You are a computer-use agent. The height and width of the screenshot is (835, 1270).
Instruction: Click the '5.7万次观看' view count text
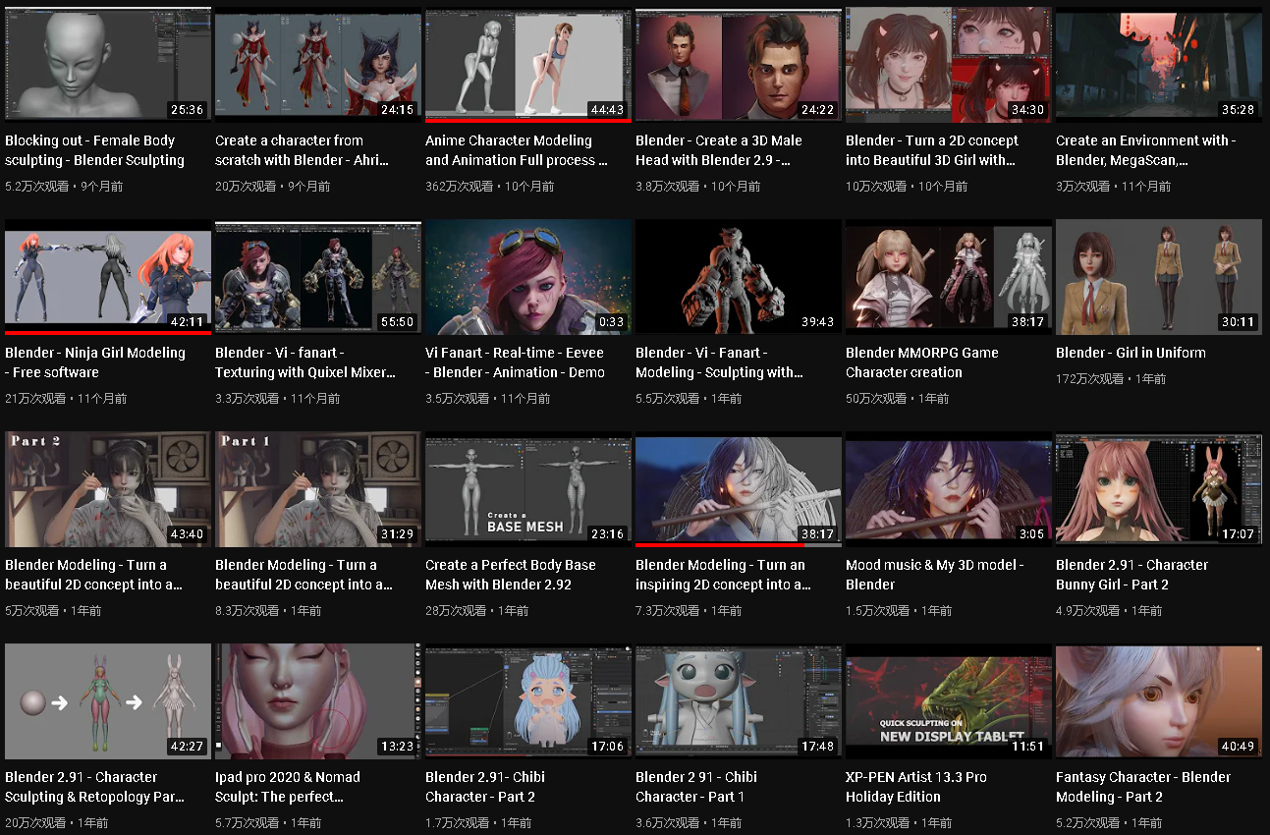[248, 822]
